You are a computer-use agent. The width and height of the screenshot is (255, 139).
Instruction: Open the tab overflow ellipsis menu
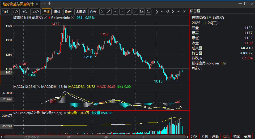coord(43,3)
